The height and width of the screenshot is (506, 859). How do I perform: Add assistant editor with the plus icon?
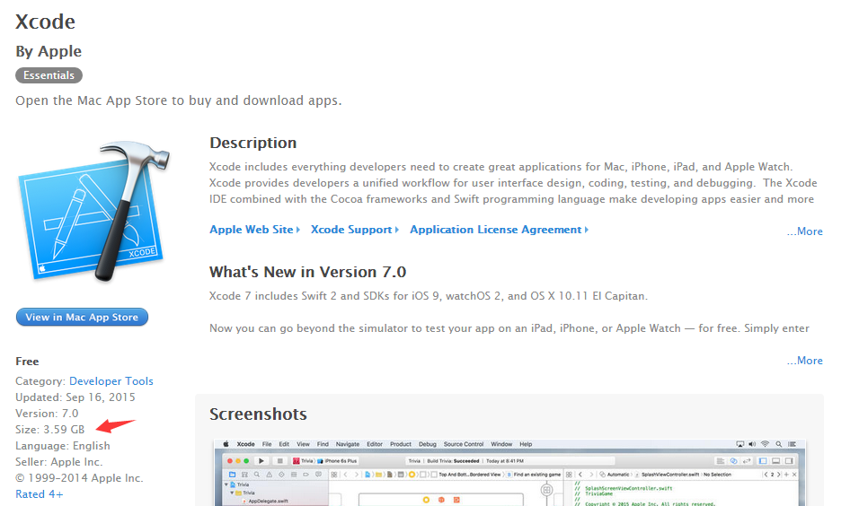point(786,475)
